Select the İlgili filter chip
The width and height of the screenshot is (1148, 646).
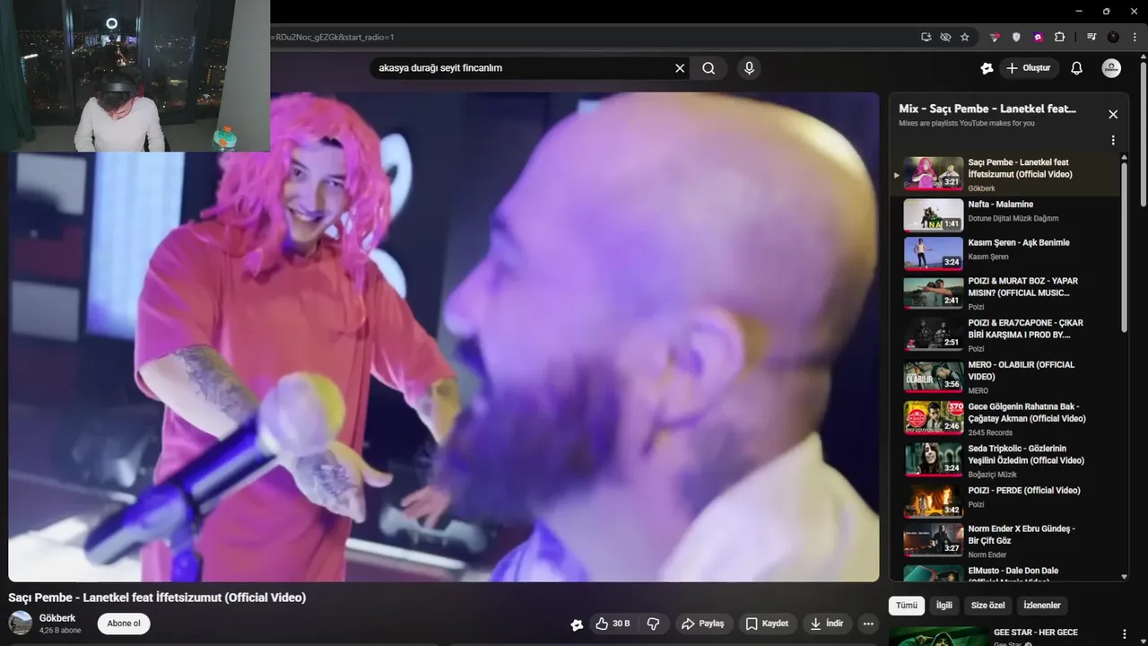tap(944, 606)
